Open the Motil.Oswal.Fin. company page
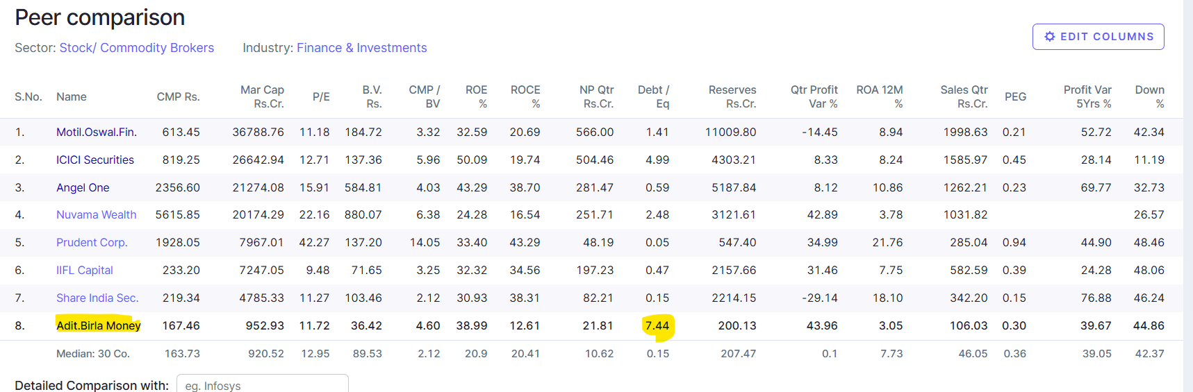This screenshot has width=1193, height=392. (x=96, y=132)
